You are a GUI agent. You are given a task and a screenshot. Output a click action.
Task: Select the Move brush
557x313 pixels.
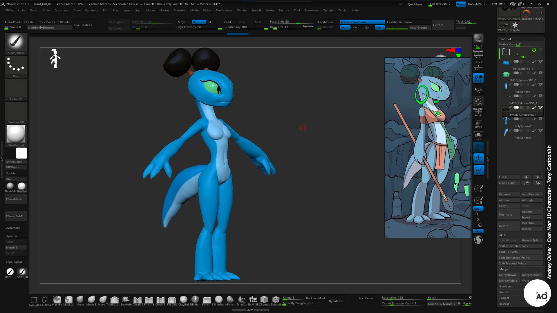[x=80, y=301]
